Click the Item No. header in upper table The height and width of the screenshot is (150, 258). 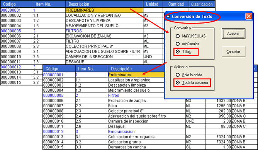[x=49, y=4]
